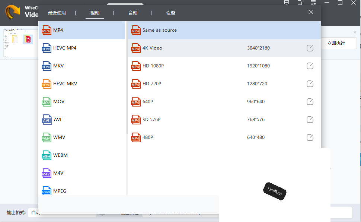Switch to the 设备 tab
The height and width of the screenshot is (222, 361).
[171, 13]
